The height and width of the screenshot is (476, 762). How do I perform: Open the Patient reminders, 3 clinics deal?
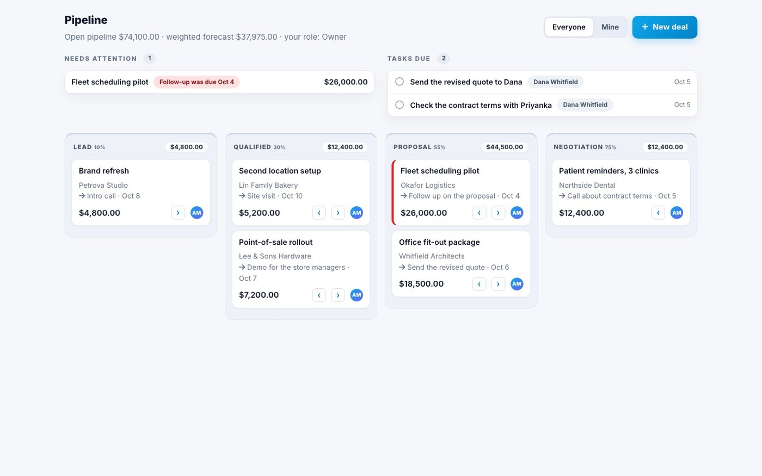[621, 193]
